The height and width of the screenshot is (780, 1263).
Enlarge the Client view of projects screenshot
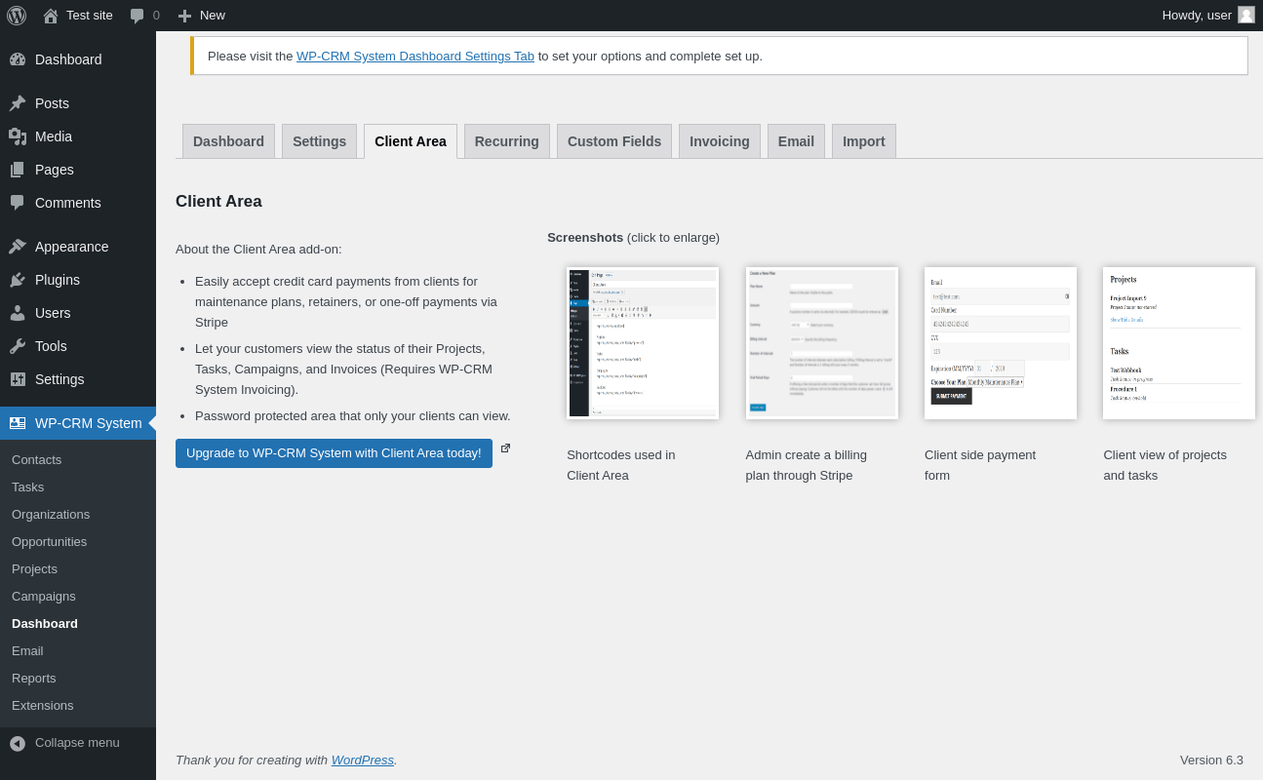[1179, 343]
